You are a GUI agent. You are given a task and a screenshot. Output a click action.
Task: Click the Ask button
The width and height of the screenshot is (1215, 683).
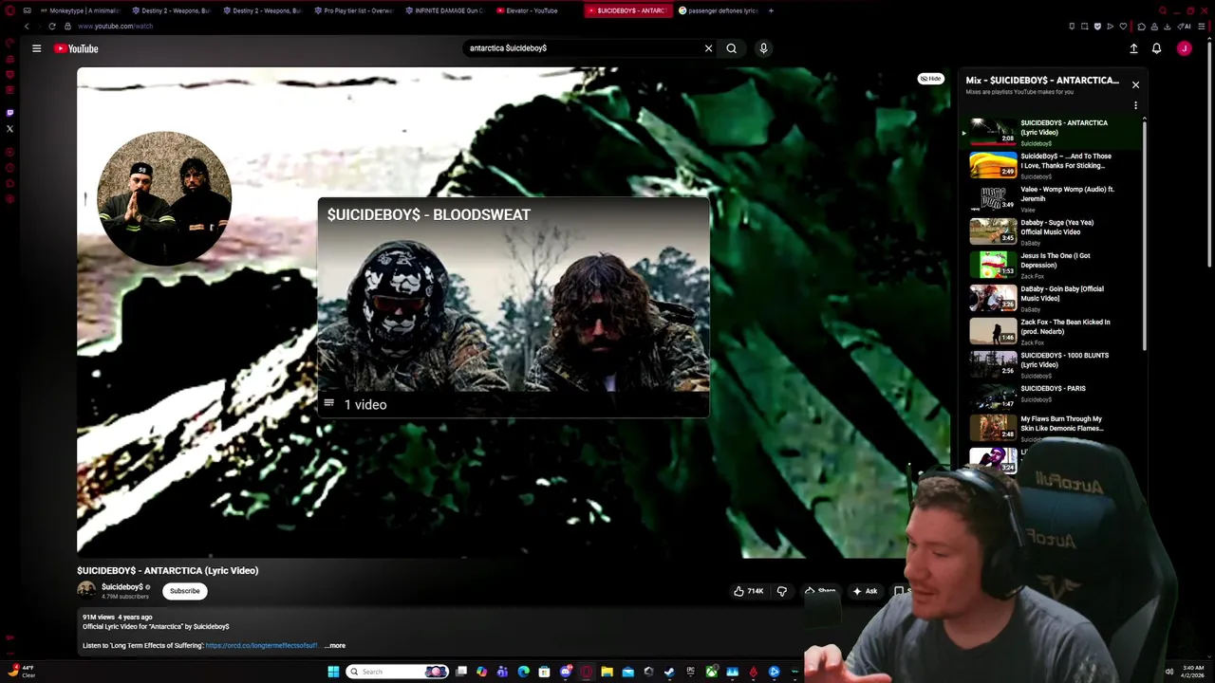coord(865,591)
